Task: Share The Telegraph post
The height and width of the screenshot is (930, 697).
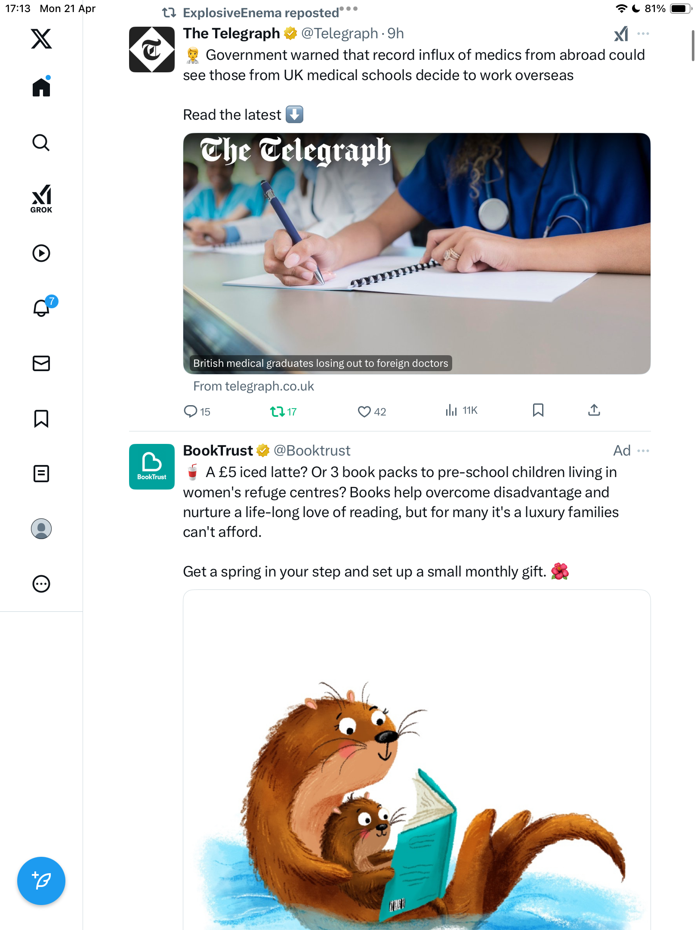Action: tap(594, 410)
